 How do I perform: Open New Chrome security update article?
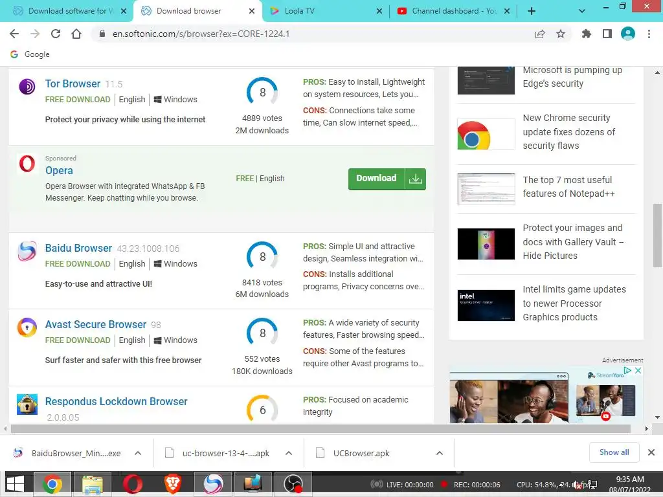tap(568, 132)
